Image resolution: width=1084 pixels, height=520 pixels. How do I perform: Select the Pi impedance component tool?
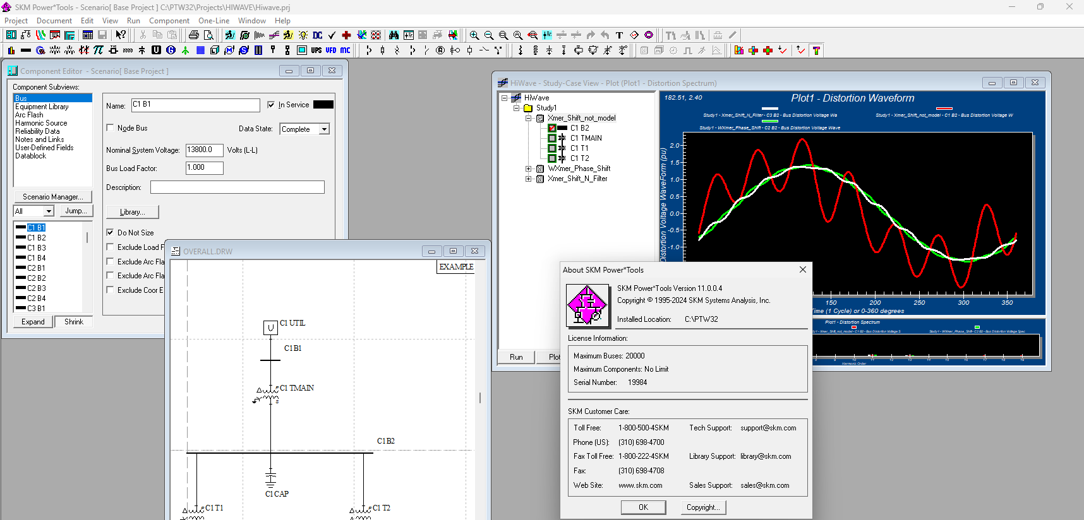click(99, 50)
